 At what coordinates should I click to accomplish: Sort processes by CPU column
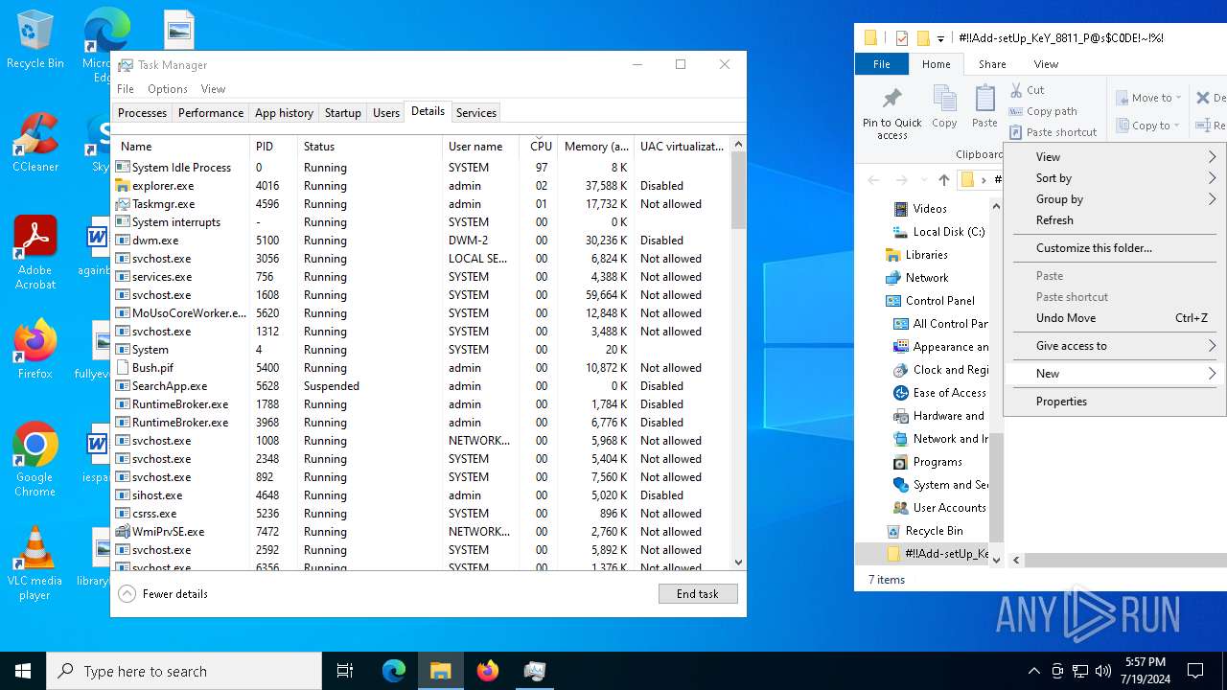(541, 147)
